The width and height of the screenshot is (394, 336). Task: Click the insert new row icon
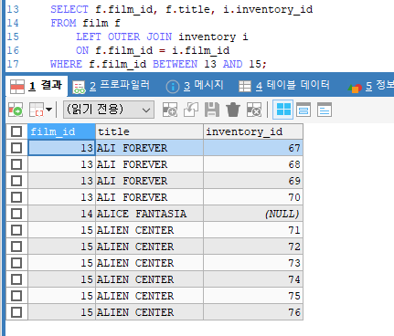[170, 110]
